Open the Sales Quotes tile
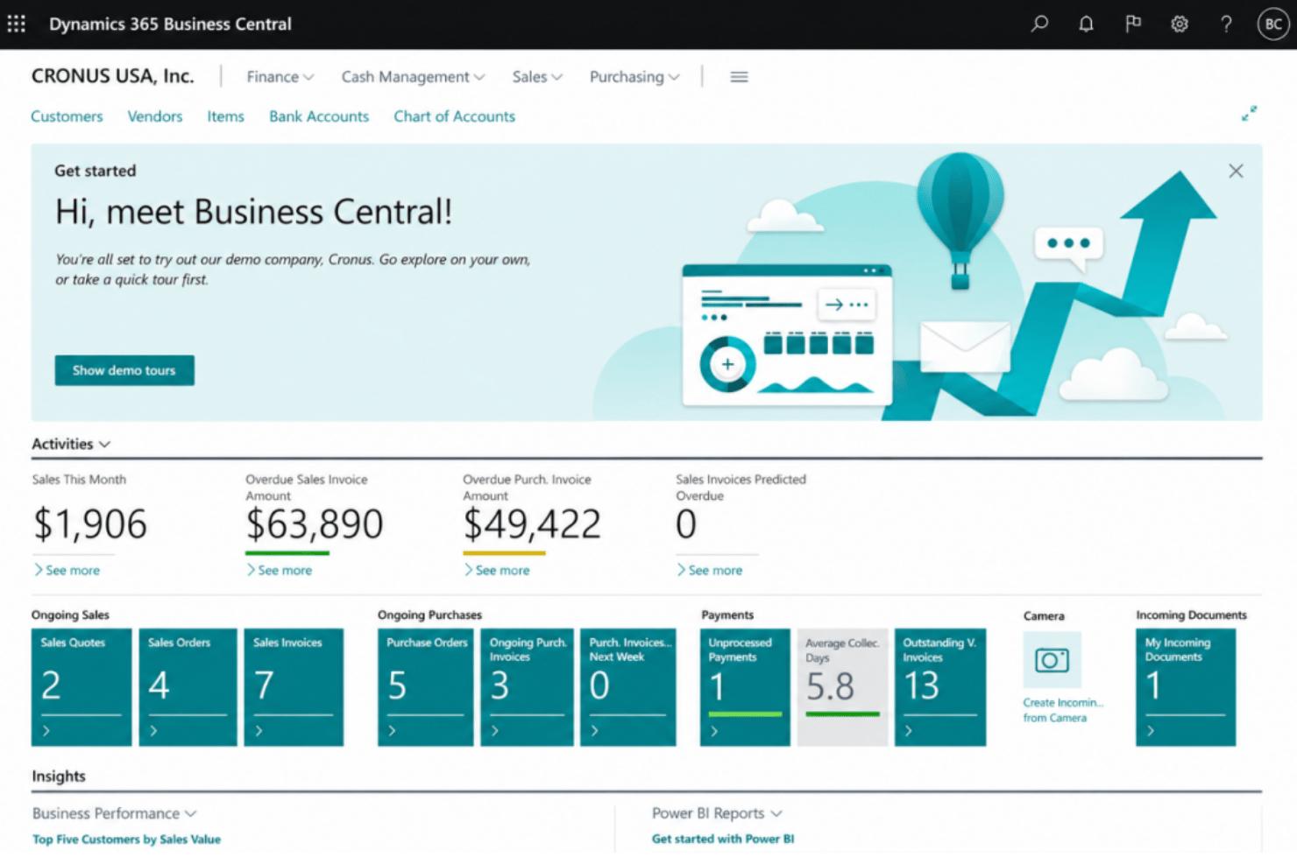1297x864 pixels. click(82, 687)
